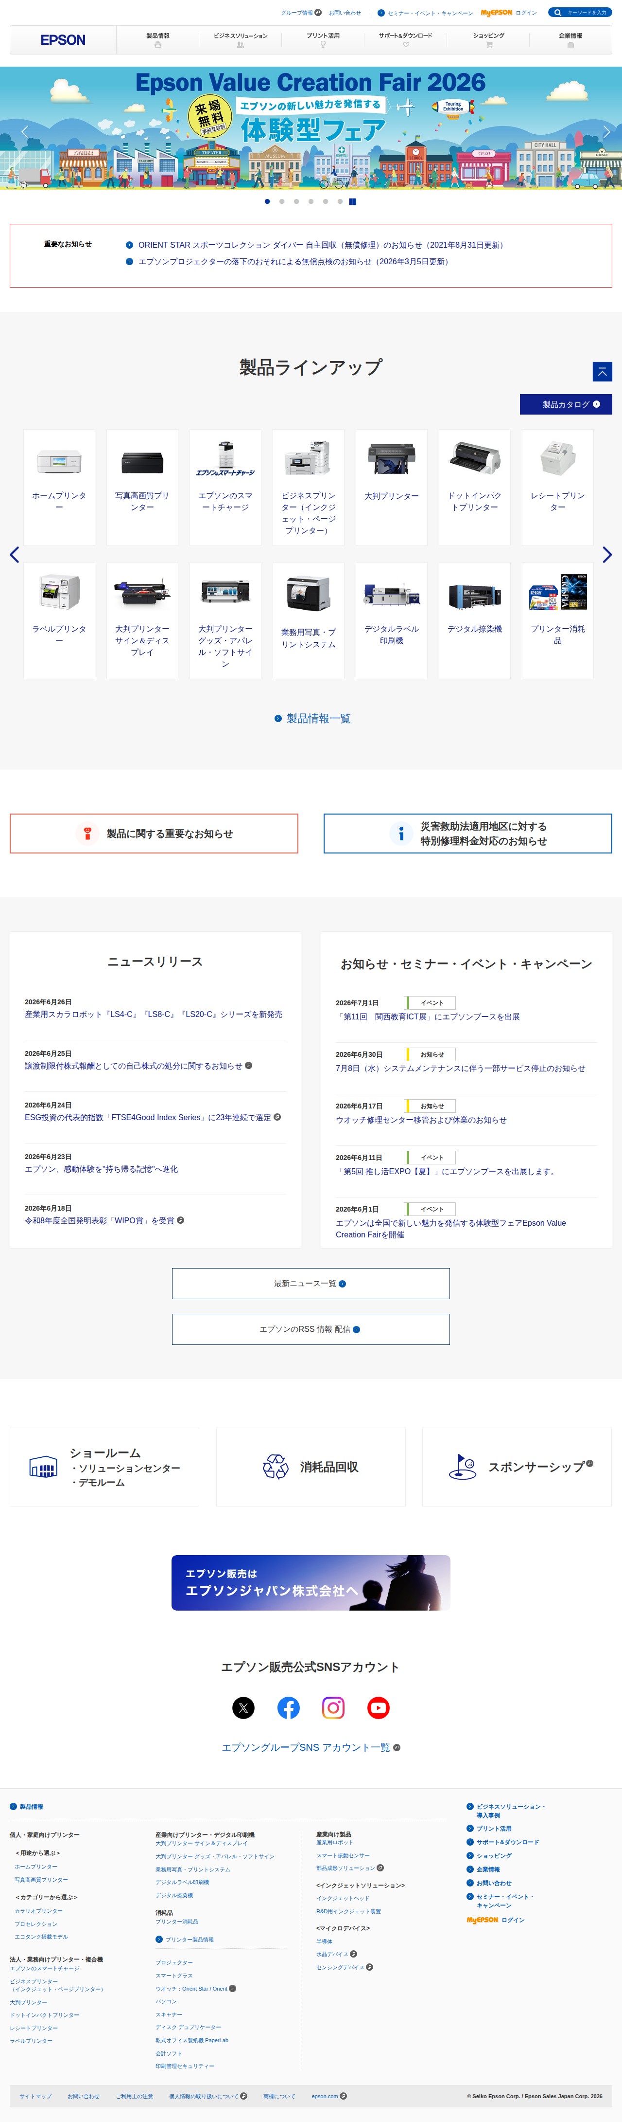Select the third hero carousel dot

point(296,201)
